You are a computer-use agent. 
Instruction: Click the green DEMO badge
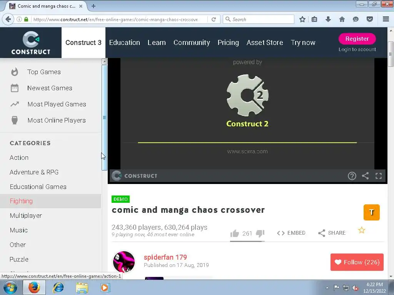[120, 199]
